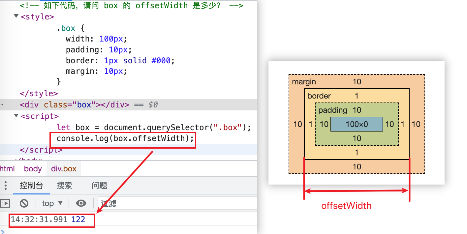Click the 100×0 content box in diagram
This screenshot has width=467, height=234.
pos(357,124)
